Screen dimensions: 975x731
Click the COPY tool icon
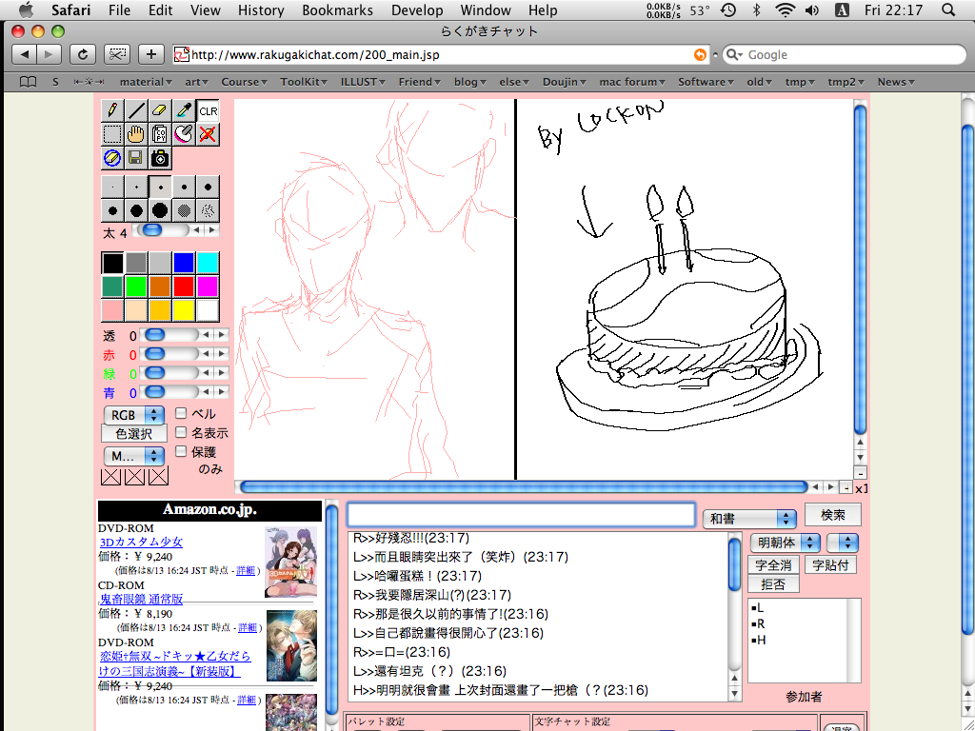coord(160,134)
